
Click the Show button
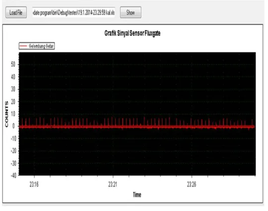131,12
